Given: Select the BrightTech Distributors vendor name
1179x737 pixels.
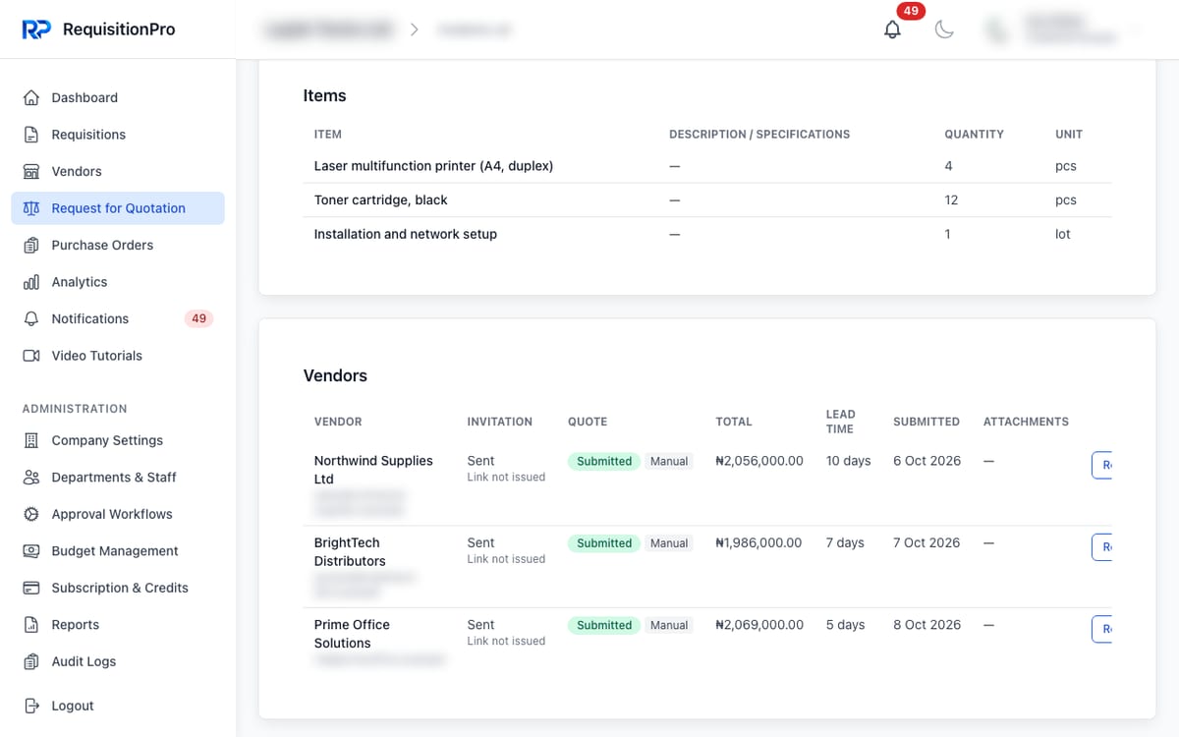Looking at the screenshot, I should tap(350, 552).
